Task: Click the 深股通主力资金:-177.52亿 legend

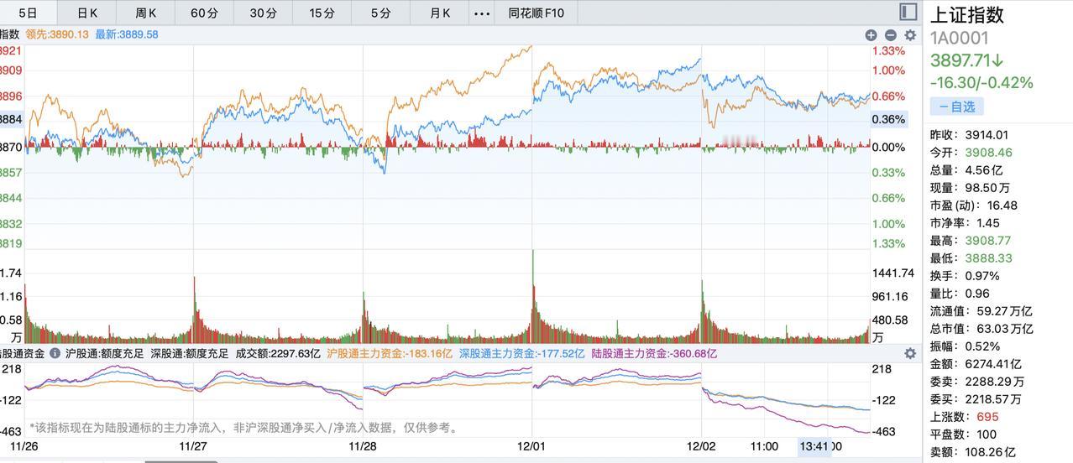Action: click(x=521, y=354)
